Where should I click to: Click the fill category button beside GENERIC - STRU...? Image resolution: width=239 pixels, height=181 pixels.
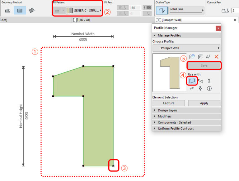59,11
